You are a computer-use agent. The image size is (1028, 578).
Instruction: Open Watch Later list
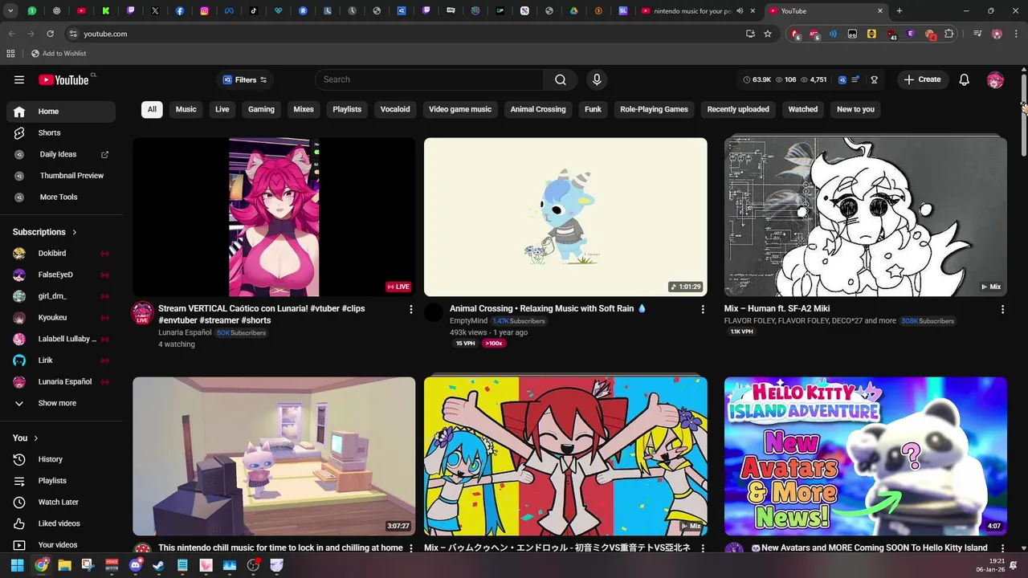coord(60,502)
